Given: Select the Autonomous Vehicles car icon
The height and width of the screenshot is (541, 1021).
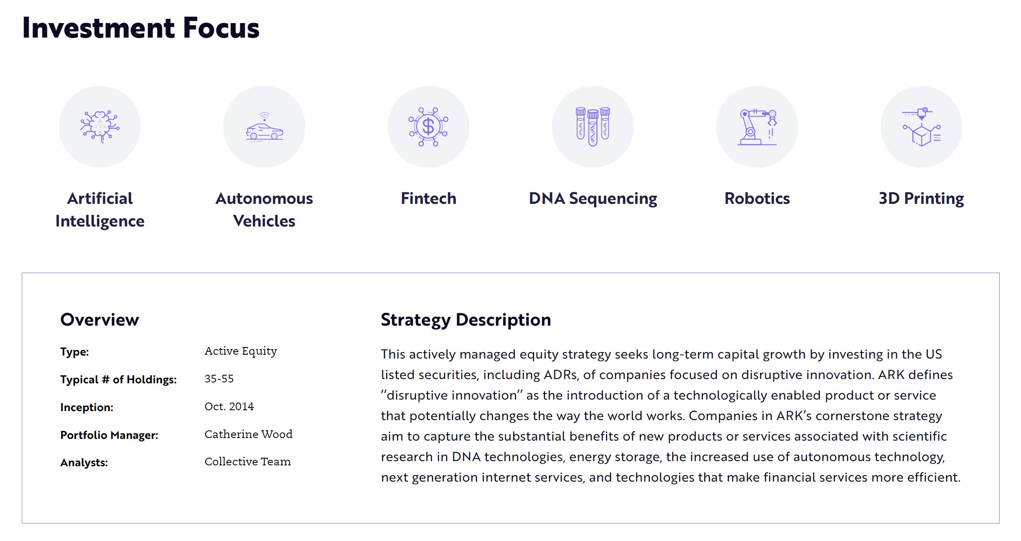Looking at the screenshot, I should coord(264,126).
